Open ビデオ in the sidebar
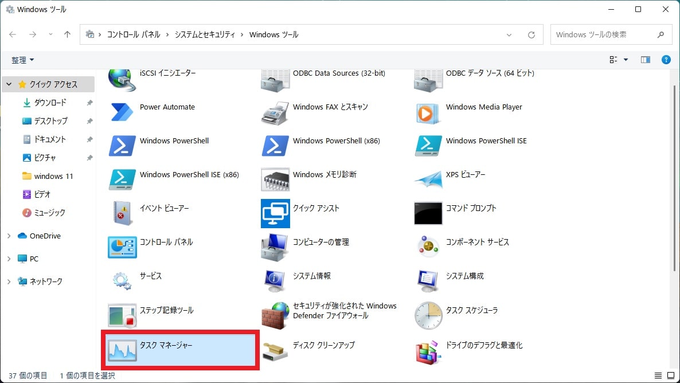The image size is (680, 383). click(x=42, y=194)
